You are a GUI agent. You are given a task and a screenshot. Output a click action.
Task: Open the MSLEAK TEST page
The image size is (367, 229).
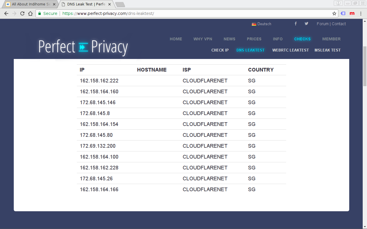click(327, 50)
